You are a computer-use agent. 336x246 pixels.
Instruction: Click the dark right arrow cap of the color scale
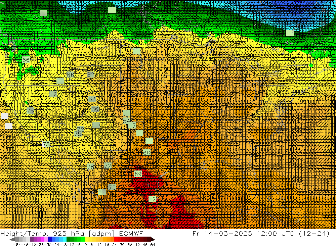(x=153, y=239)
